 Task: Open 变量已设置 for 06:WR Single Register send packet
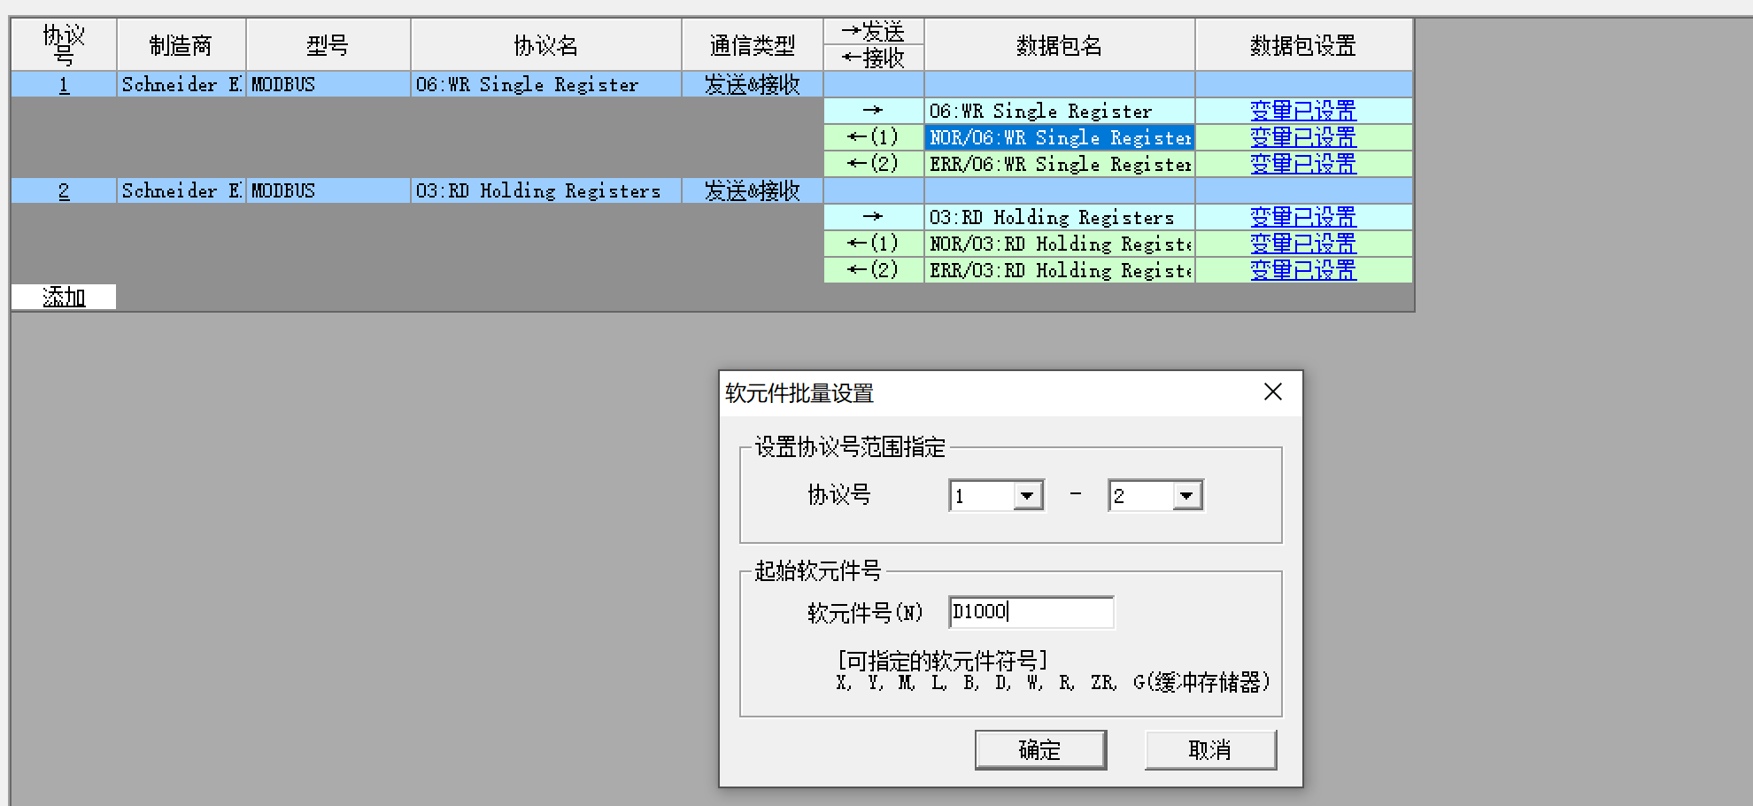1302,112
